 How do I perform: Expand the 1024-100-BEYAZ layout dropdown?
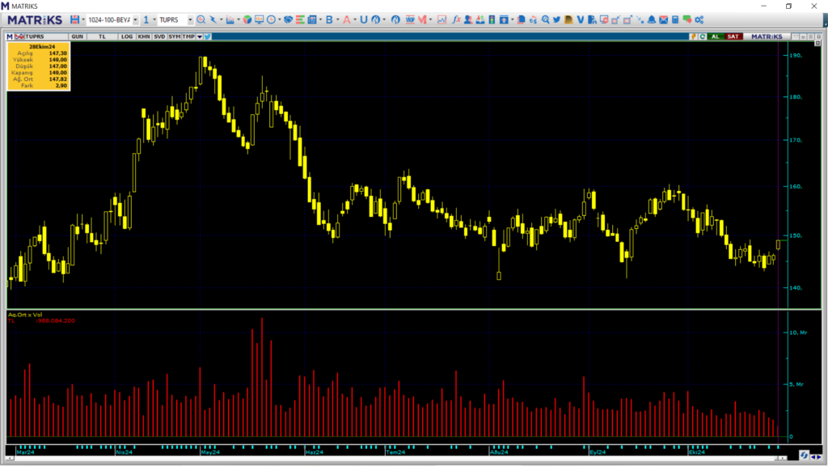(135, 19)
